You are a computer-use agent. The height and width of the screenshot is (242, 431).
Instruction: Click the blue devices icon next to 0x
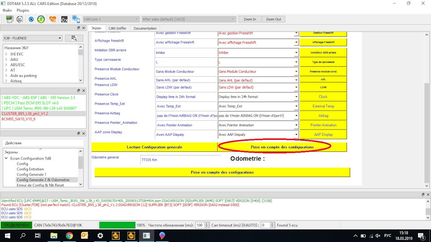tap(75, 19)
